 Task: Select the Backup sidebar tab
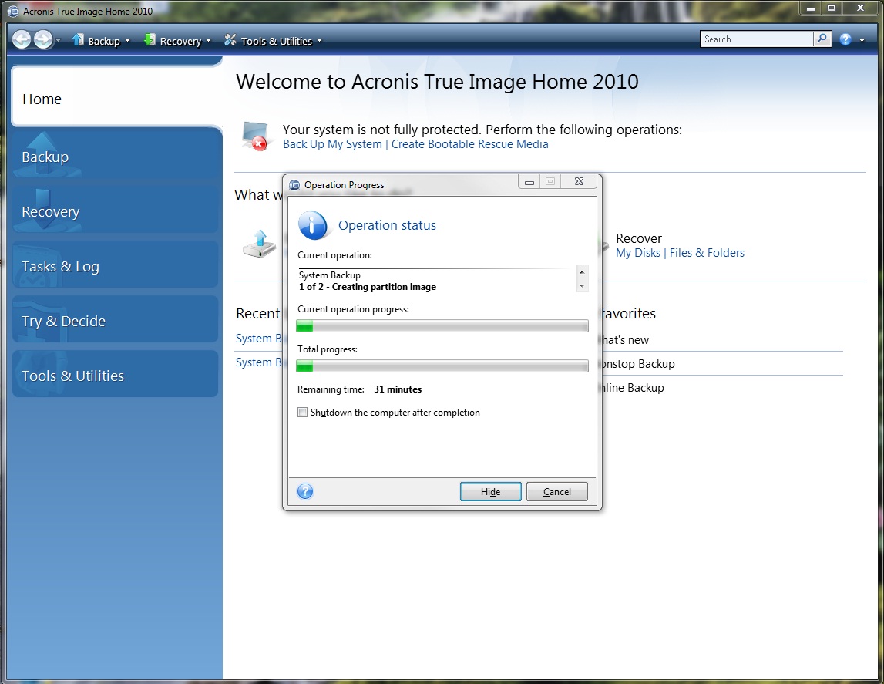tap(116, 155)
